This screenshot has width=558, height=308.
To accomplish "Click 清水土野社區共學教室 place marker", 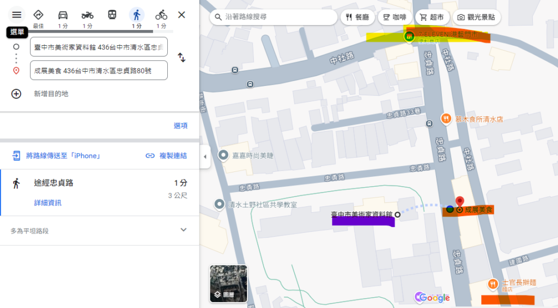I will click(x=219, y=204).
